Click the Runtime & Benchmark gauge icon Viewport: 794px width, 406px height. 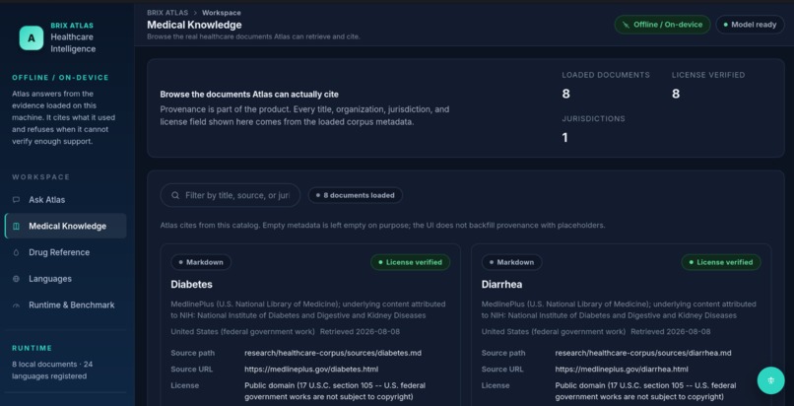(x=16, y=305)
